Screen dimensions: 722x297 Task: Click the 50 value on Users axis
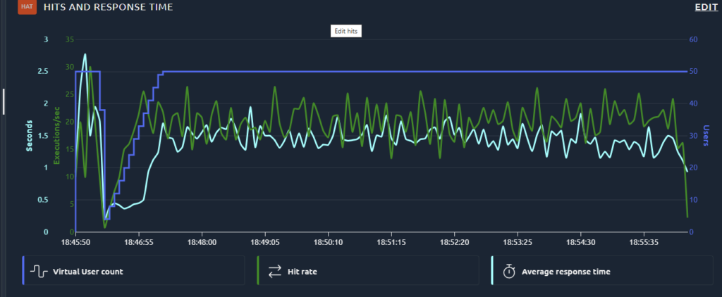(x=693, y=72)
